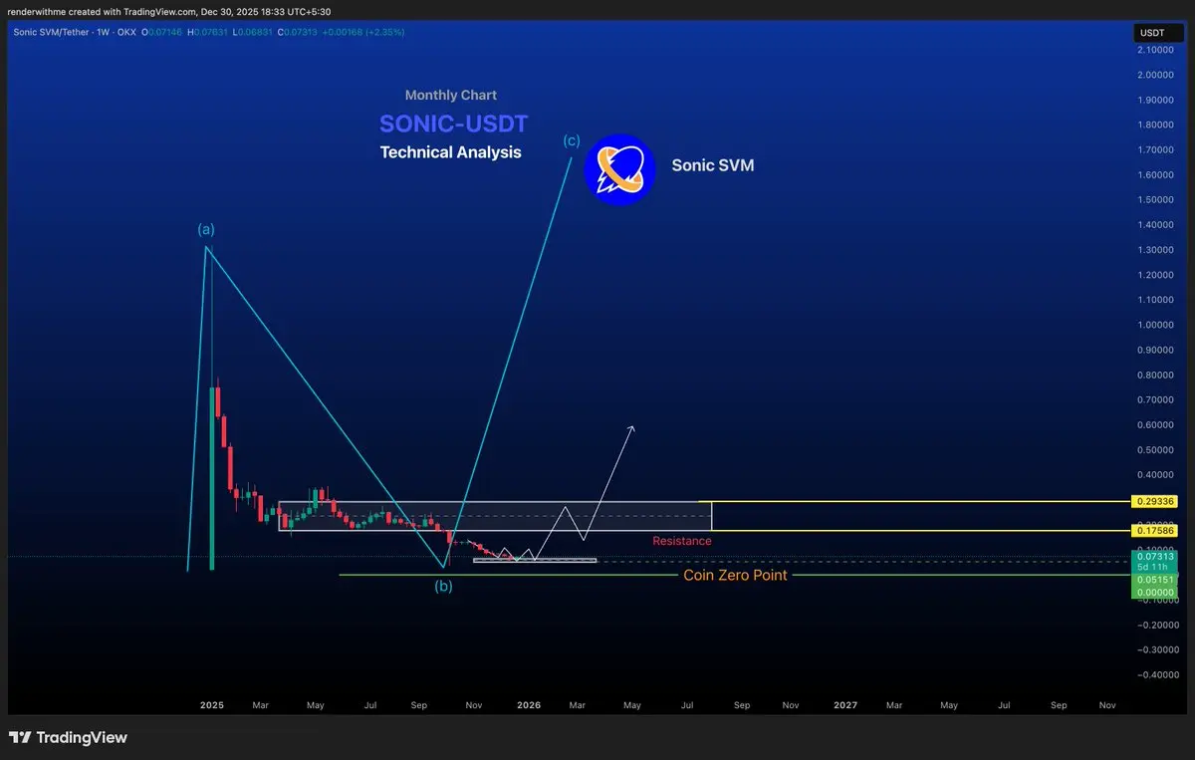1195x760 pixels.
Task: Click the green 0.00000 price label
Action: pos(1152,593)
